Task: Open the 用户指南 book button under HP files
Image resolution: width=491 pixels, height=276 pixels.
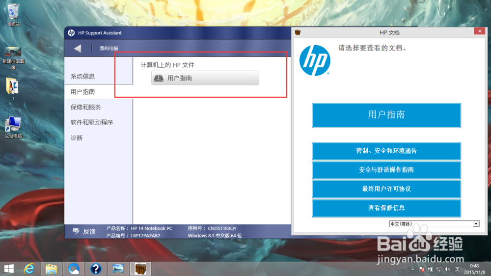Action: [x=205, y=78]
